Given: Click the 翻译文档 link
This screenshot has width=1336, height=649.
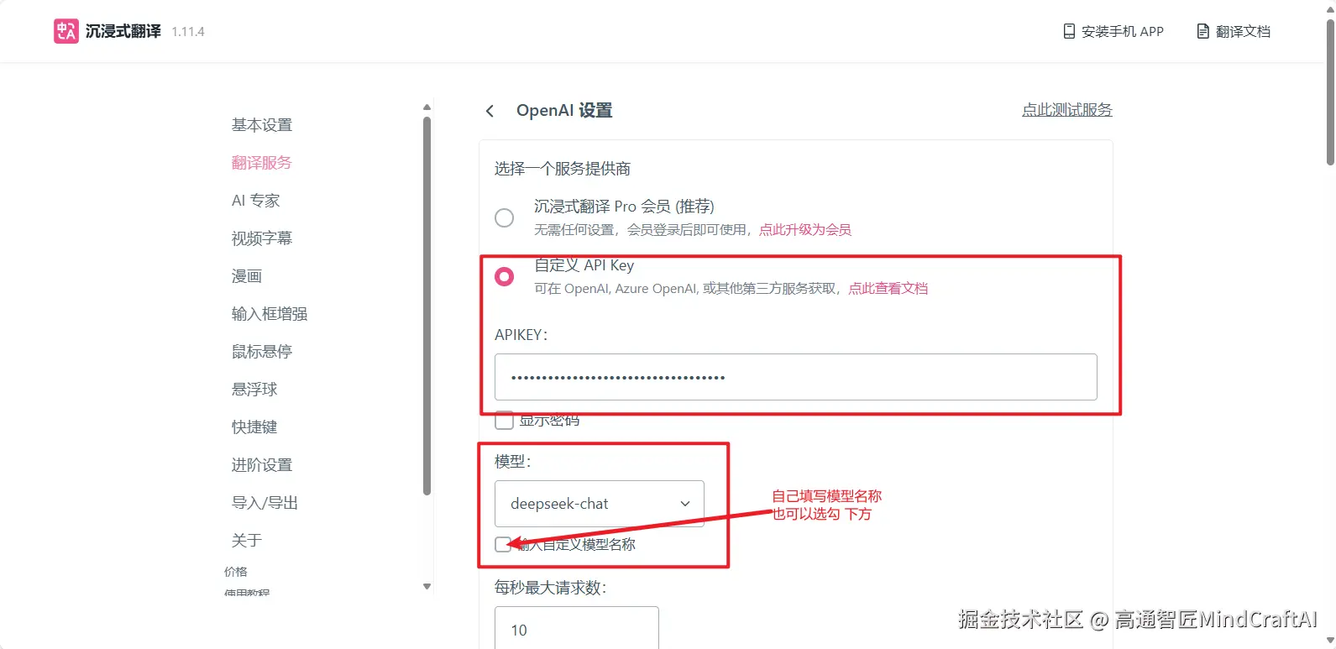Looking at the screenshot, I should 1234,31.
